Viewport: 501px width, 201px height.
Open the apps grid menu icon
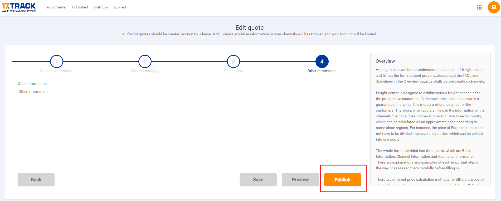(x=479, y=7)
